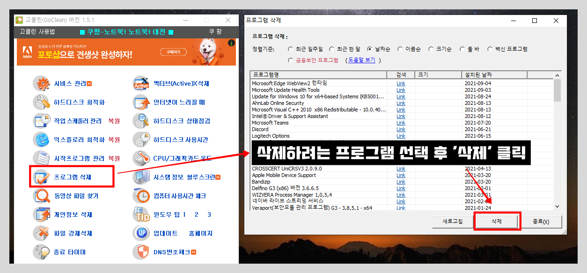The width and height of the screenshot is (587, 273).
Task: Open the 컴퓨터 사용시간 체크 clock icon
Action: [x=141, y=196]
